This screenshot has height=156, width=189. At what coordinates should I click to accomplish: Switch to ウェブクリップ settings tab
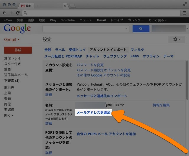click(x=115, y=56)
